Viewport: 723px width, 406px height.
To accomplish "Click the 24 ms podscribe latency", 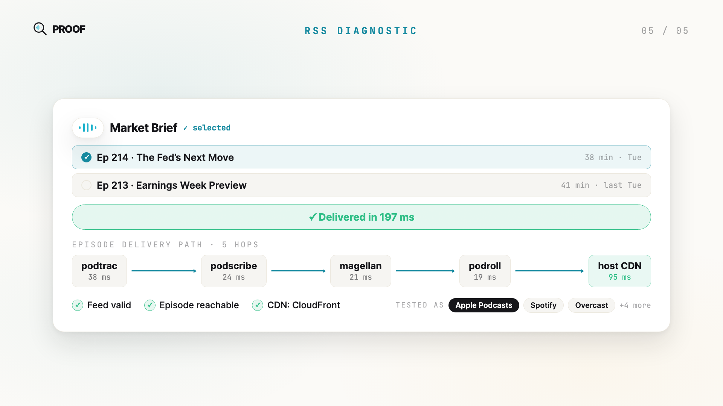I will click(x=234, y=277).
